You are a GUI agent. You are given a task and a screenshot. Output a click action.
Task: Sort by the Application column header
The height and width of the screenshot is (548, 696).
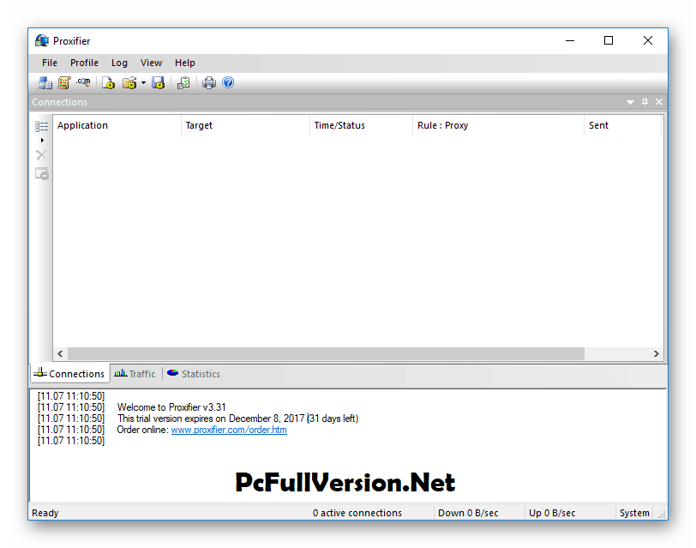point(117,125)
